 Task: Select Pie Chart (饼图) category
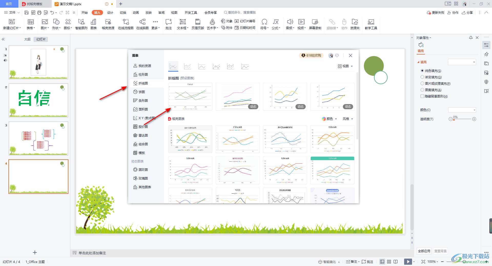(x=147, y=92)
